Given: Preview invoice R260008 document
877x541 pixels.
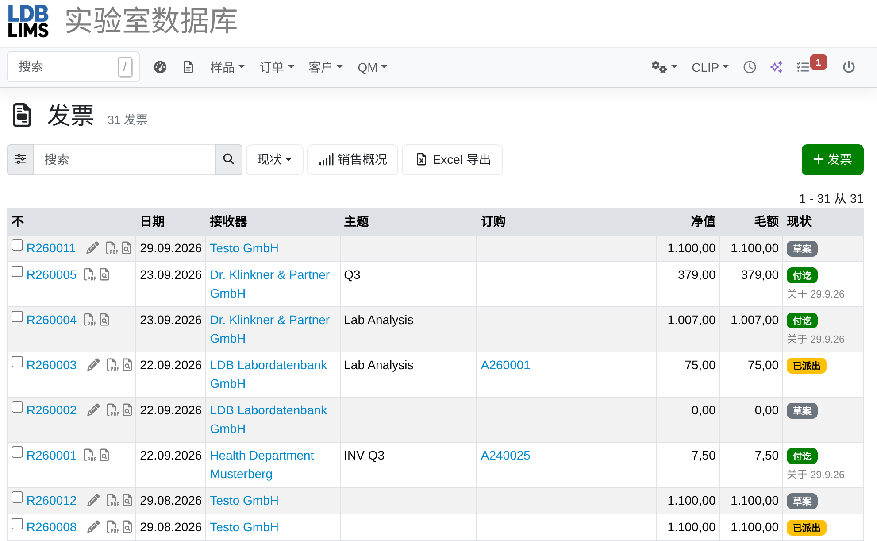Looking at the screenshot, I should click(x=127, y=527).
